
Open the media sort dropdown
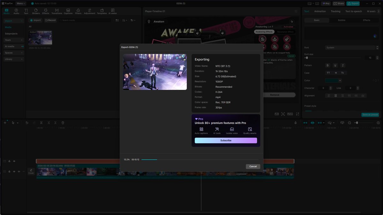(125, 20)
